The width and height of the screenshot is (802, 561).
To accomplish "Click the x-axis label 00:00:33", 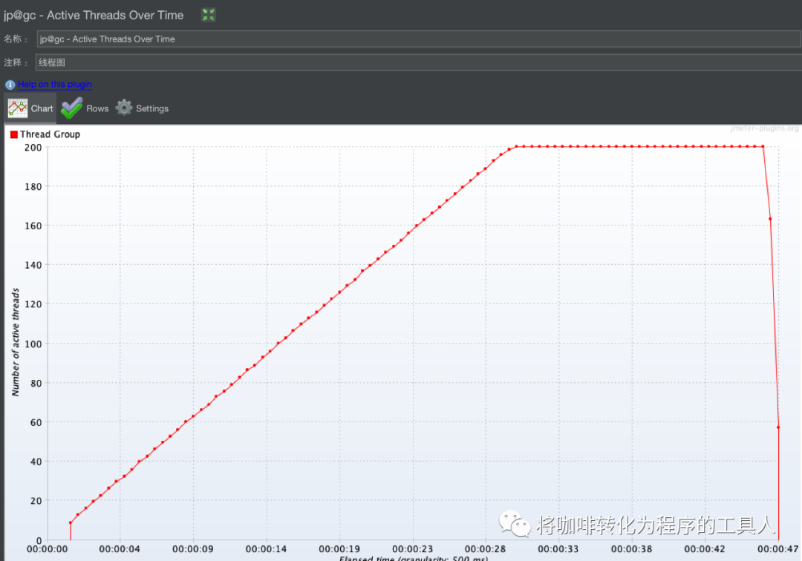I will click(558, 549).
